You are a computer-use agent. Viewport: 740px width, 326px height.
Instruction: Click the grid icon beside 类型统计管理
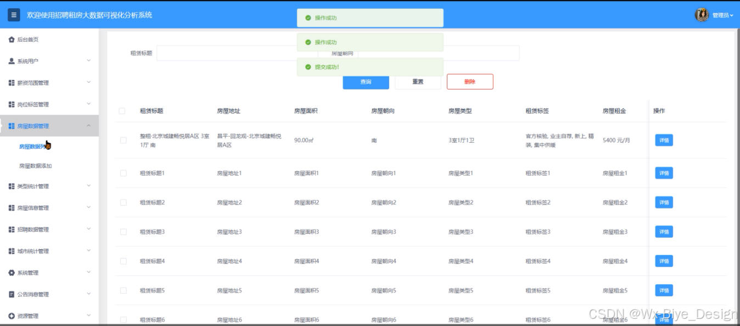[x=12, y=187]
